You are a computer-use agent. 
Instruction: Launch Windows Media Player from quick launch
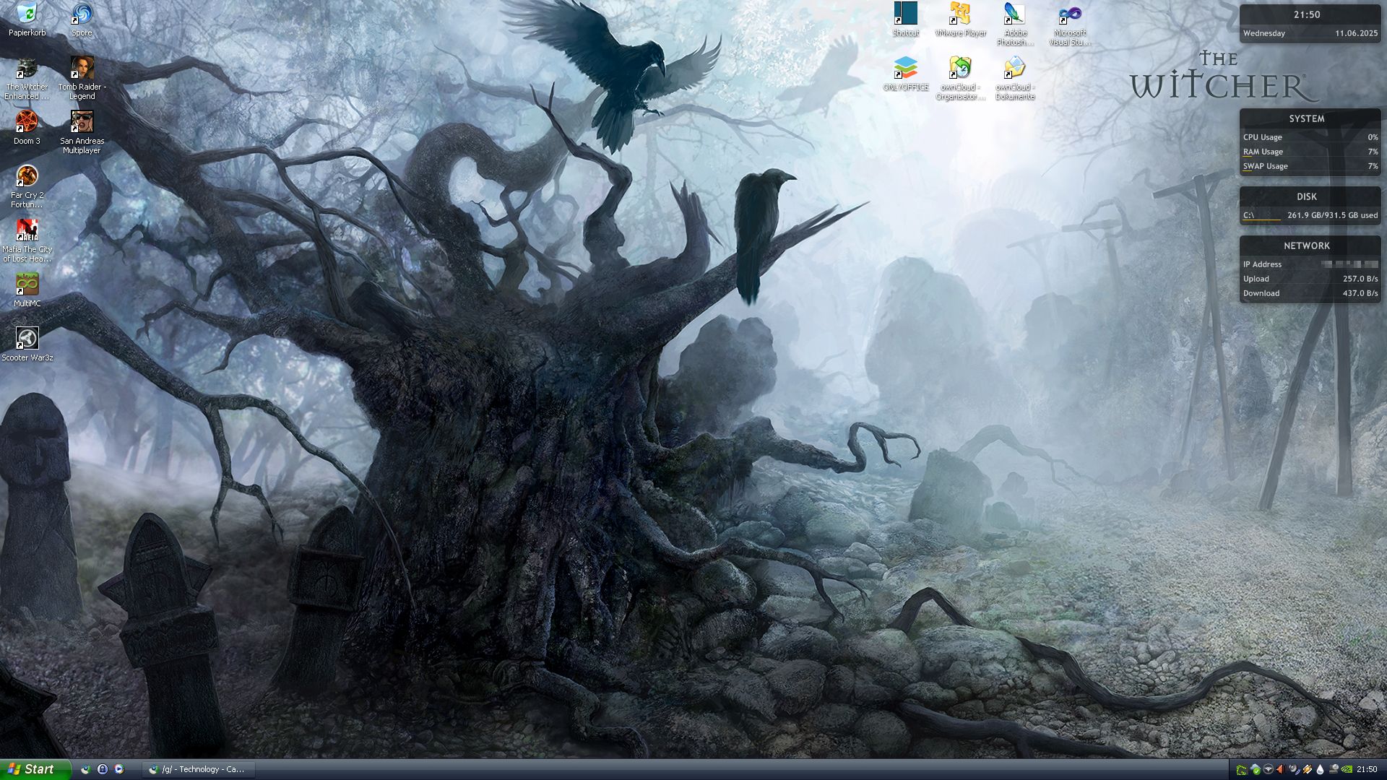point(119,769)
